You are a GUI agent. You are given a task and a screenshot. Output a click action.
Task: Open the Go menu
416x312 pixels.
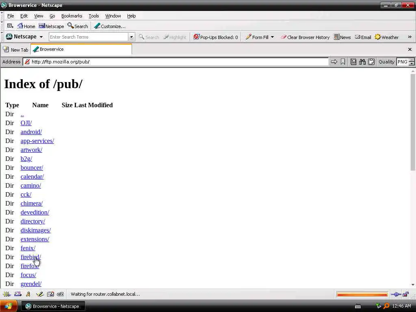click(52, 16)
